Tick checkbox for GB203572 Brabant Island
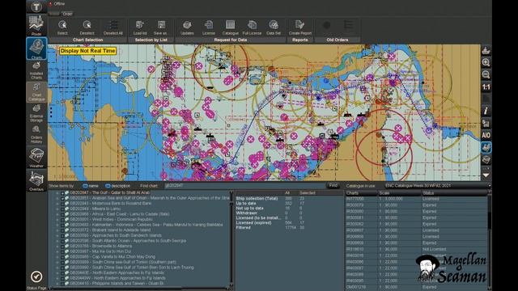 (x=62, y=230)
